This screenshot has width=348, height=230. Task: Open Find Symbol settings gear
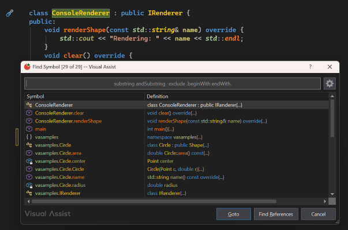point(330,83)
